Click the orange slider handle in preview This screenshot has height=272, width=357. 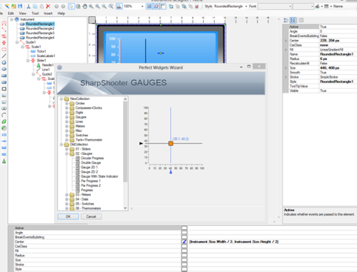click(x=171, y=143)
